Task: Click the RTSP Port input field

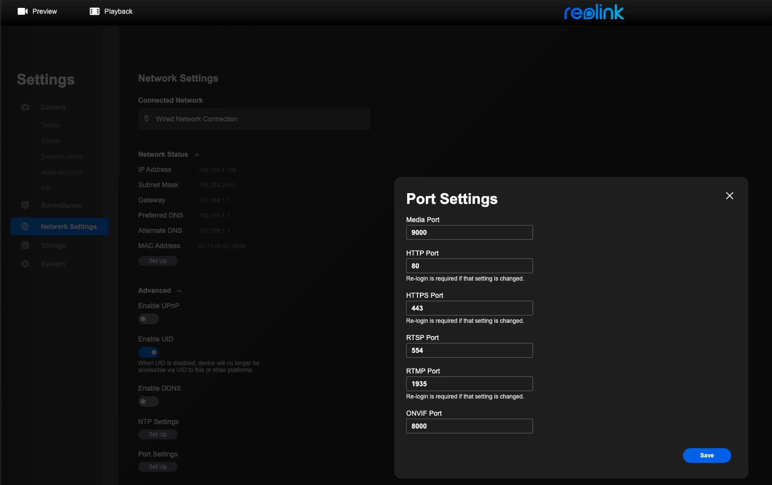Action: (469, 350)
